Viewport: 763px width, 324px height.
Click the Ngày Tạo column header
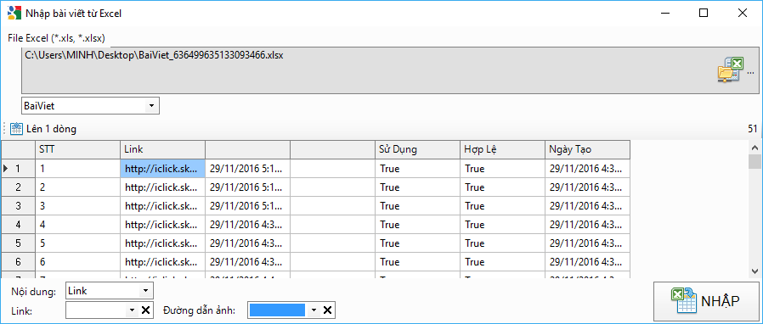click(x=587, y=149)
